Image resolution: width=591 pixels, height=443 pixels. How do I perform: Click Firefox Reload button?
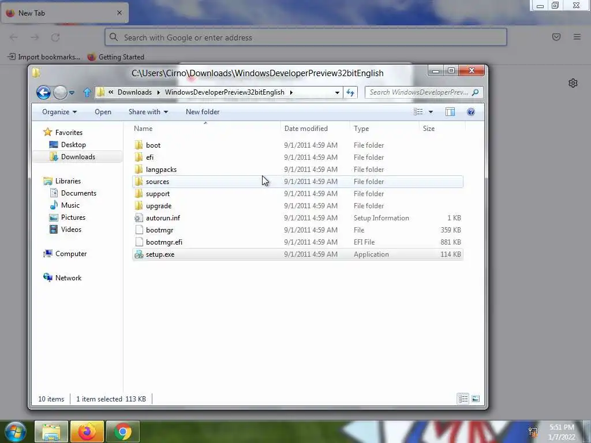pyautogui.click(x=55, y=37)
